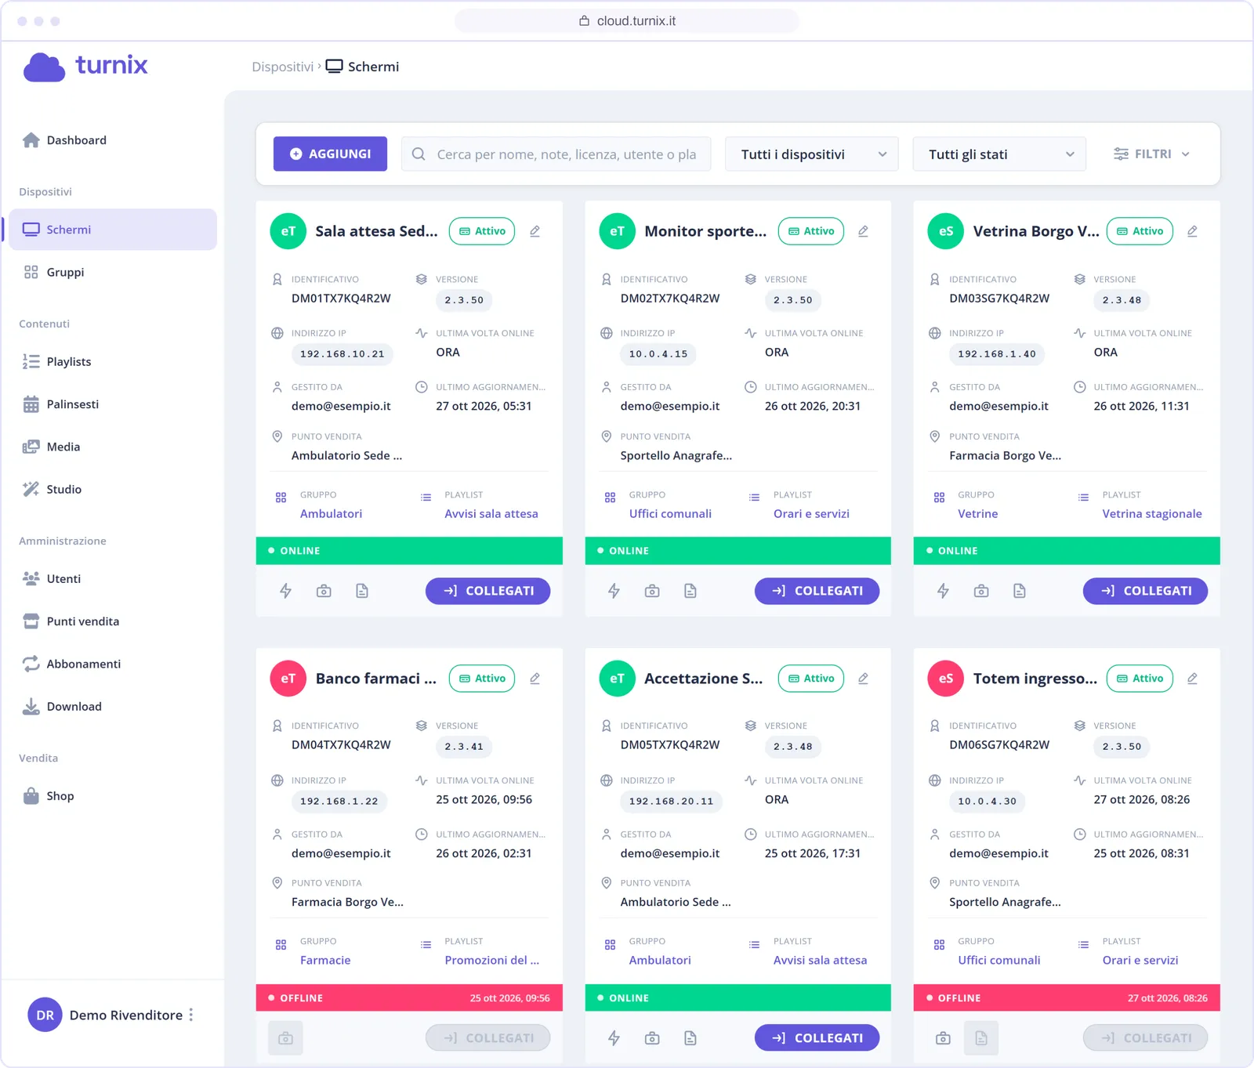
Task: Click IP address 192.168.10.21
Action: [x=342, y=354]
